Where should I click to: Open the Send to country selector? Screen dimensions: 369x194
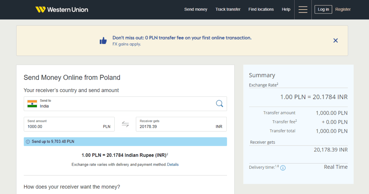pyautogui.click(x=125, y=103)
